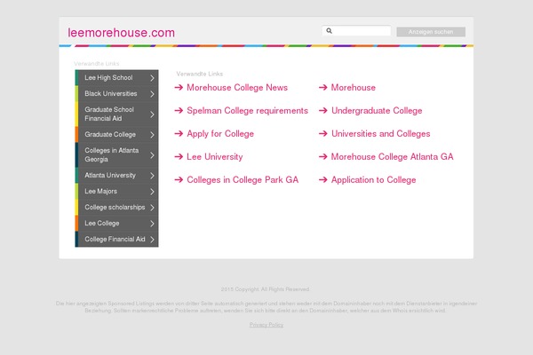This screenshot has height=355, width=533.
Task: Select Lee College sidebar item
Action: tap(116, 223)
